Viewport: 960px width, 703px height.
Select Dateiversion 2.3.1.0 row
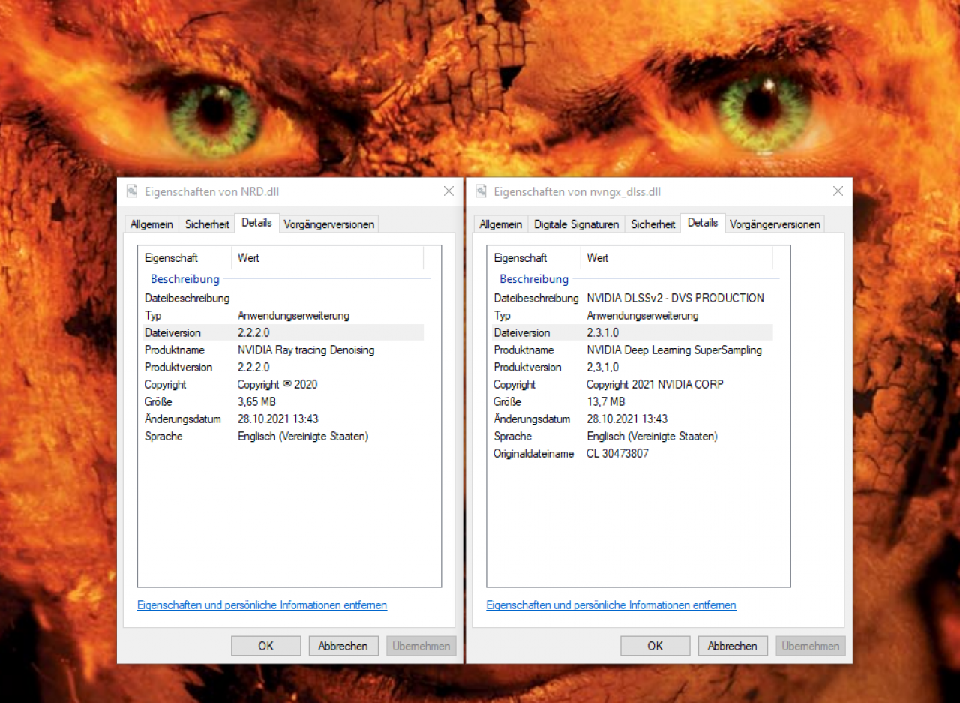(x=632, y=332)
